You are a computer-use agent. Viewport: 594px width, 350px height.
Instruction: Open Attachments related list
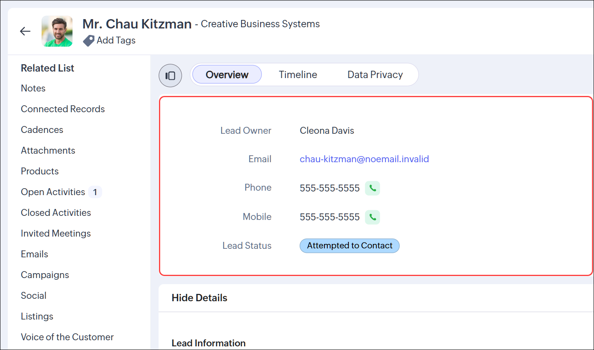[48, 150]
